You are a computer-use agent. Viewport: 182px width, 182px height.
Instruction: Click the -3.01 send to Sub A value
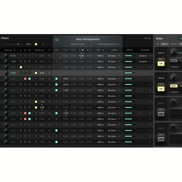pos(65,79)
